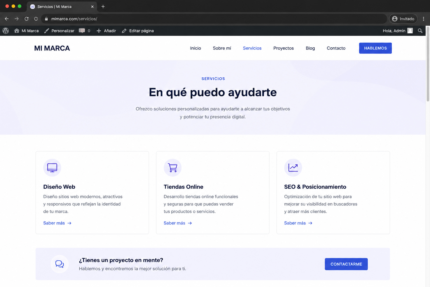Click the chat bubbles icon in project banner

click(x=60, y=264)
